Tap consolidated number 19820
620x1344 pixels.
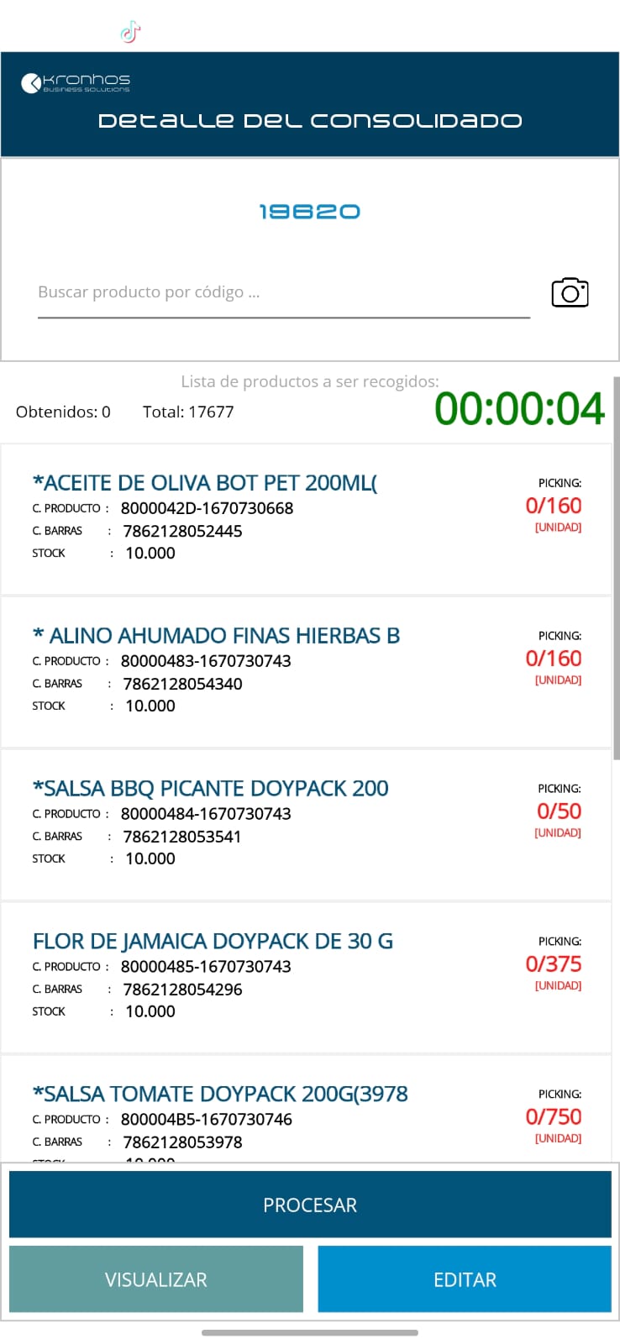coord(309,212)
